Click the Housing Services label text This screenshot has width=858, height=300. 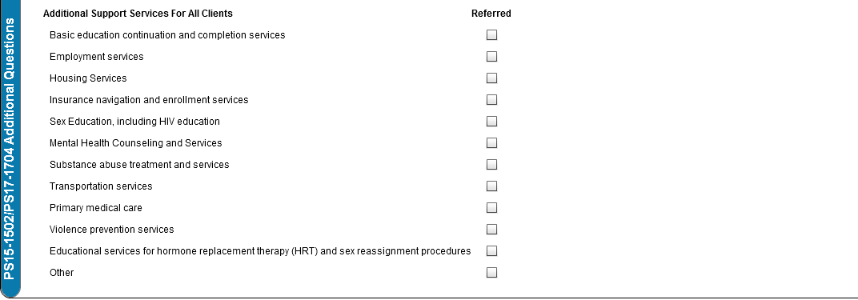coord(88,78)
